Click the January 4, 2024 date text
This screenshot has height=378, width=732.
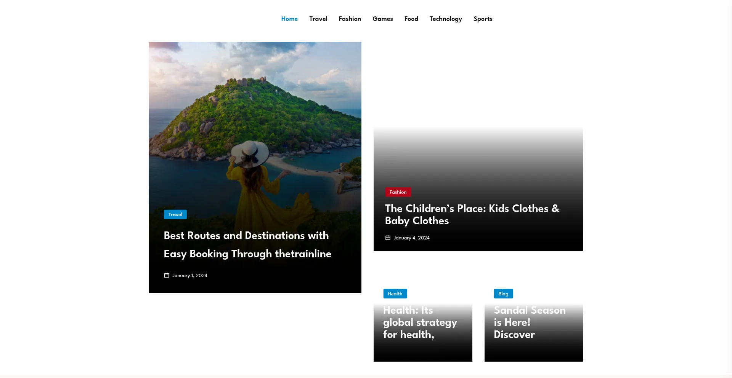411,238
